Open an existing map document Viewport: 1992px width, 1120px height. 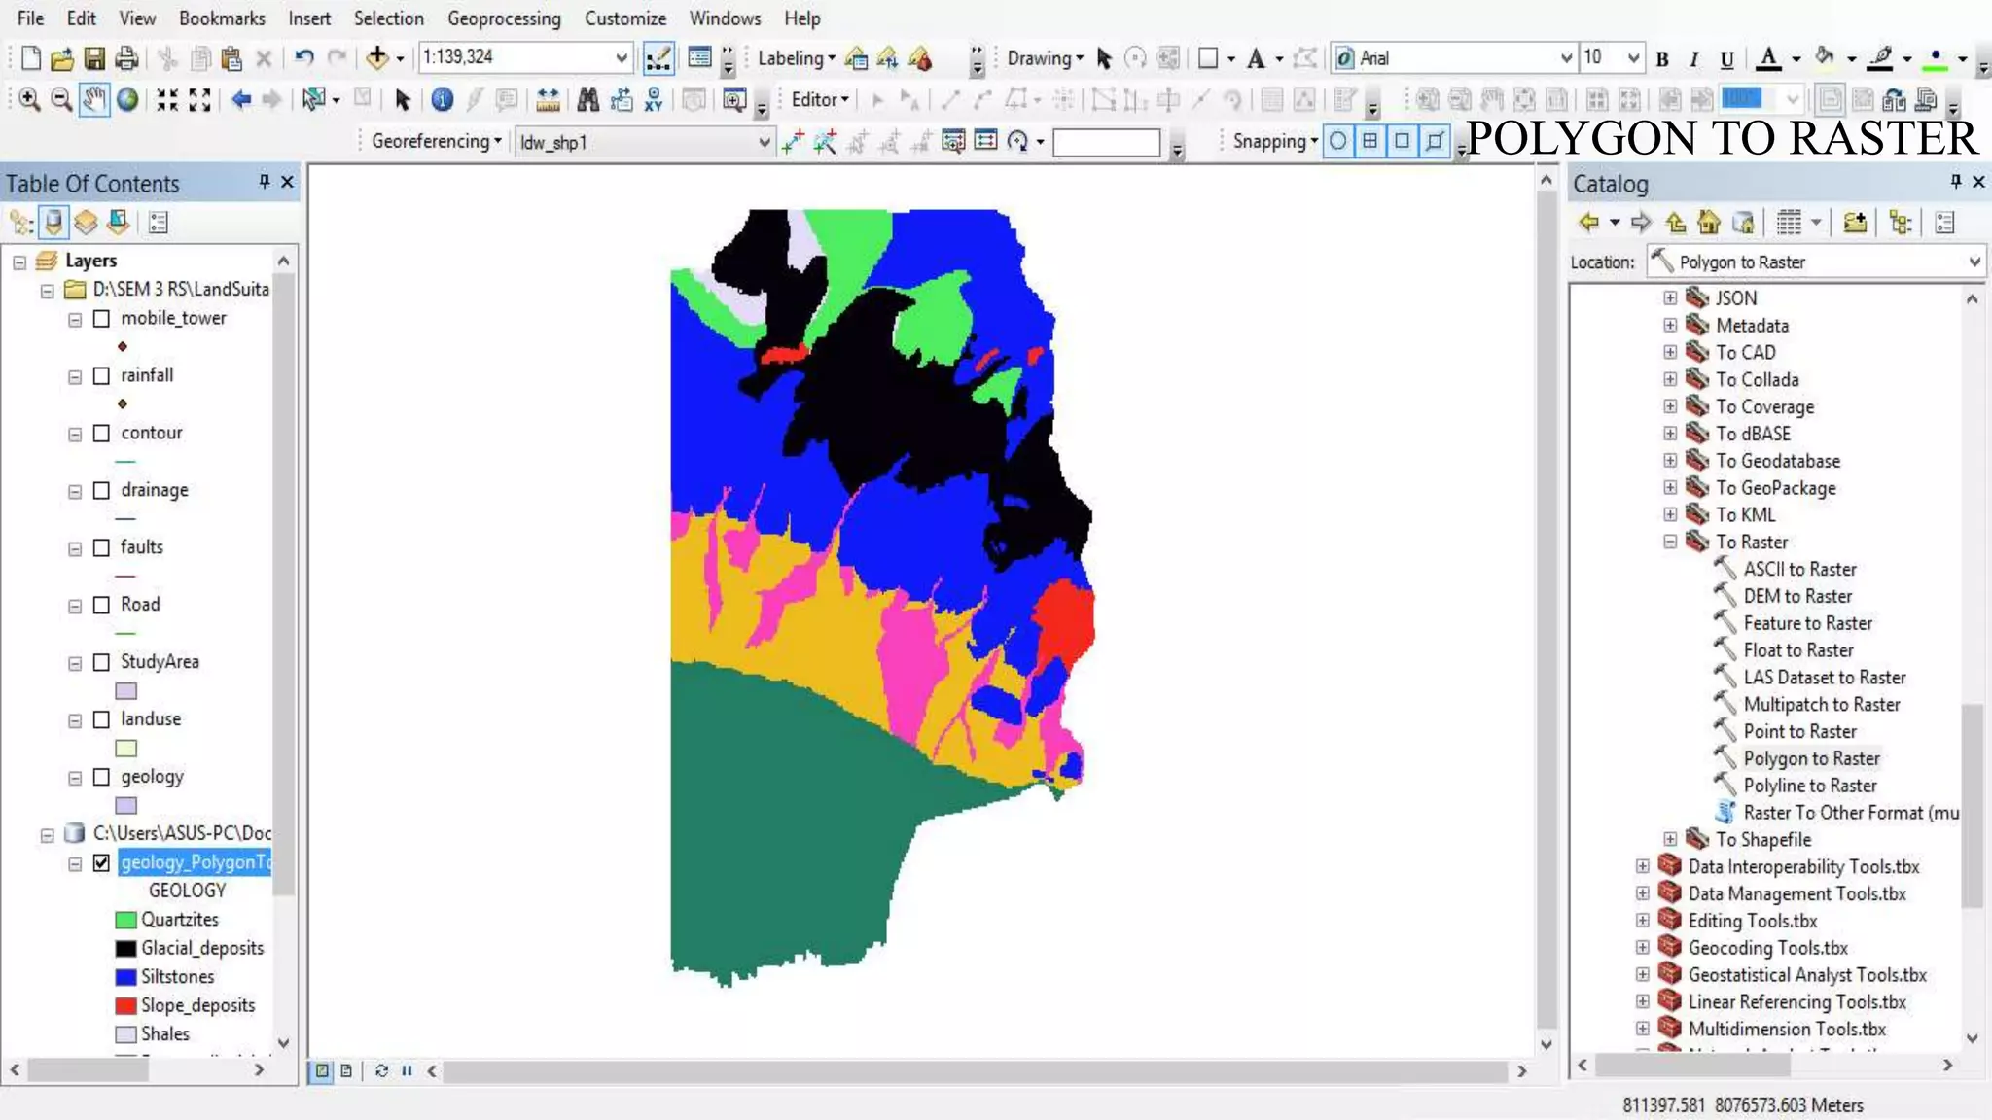coord(62,58)
